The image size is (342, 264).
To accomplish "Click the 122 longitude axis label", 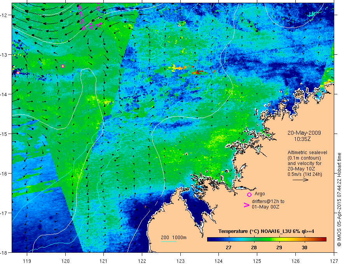I will pyautogui.click(x=142, y=261).
